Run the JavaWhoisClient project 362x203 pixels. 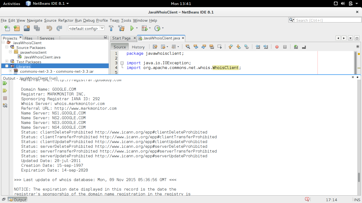pos(132,28)
